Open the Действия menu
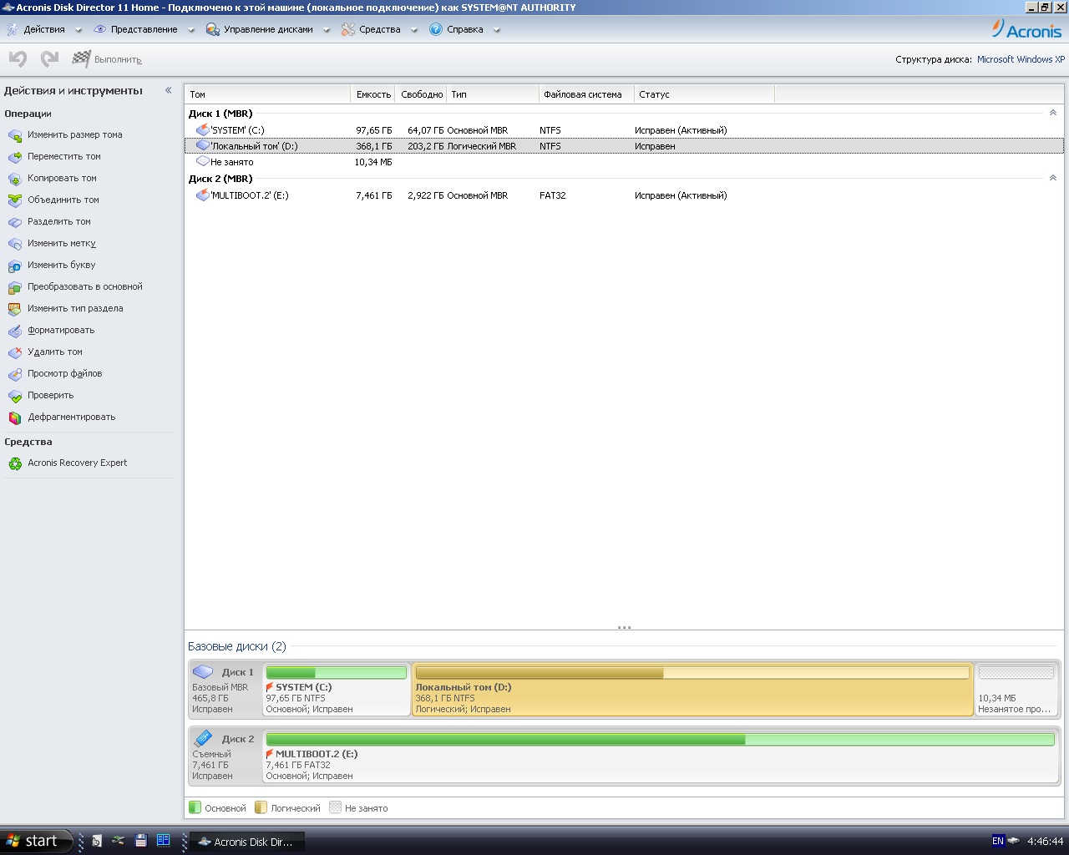This screenshot has width=1069, height=855. (43, 29)
